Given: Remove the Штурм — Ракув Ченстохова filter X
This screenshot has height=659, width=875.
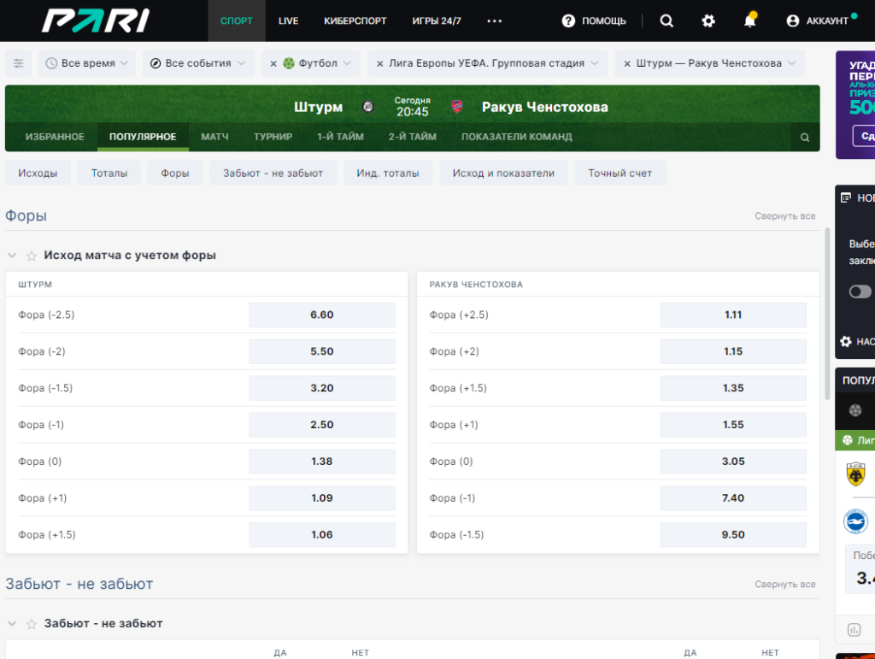Looking at the screenshot, I should point(627,63).
